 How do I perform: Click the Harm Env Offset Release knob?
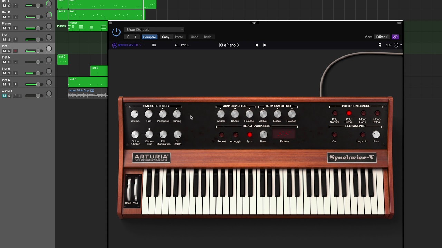(x=291, y=114)
